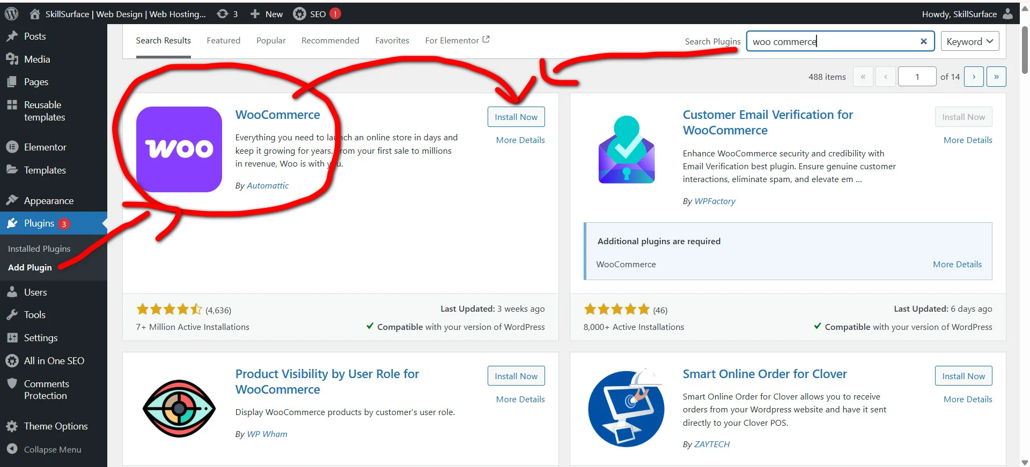Open Plugins plug icon in sidebar

click(12, 223)
